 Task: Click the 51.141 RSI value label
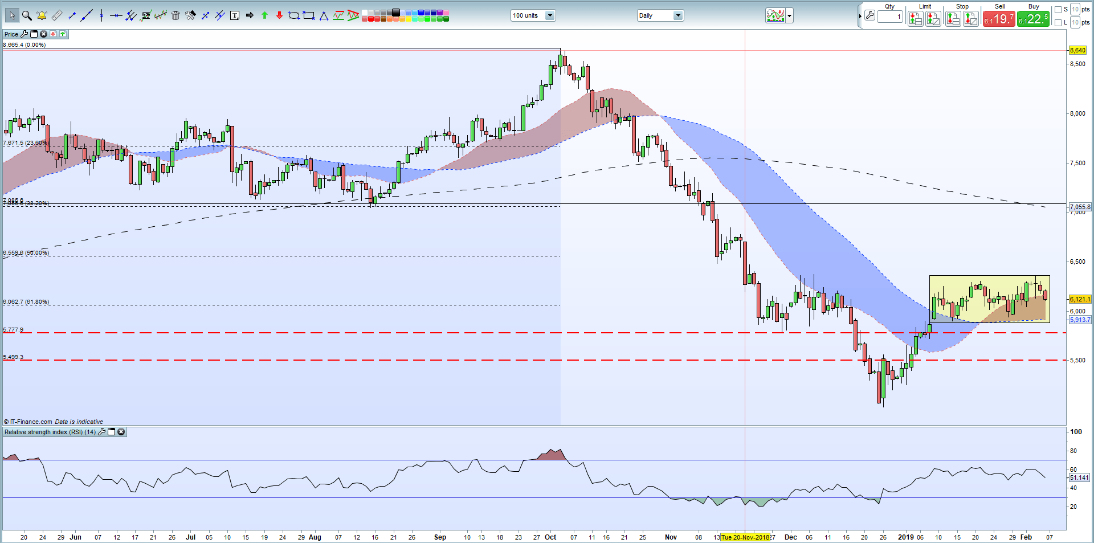pos(1079,477)
